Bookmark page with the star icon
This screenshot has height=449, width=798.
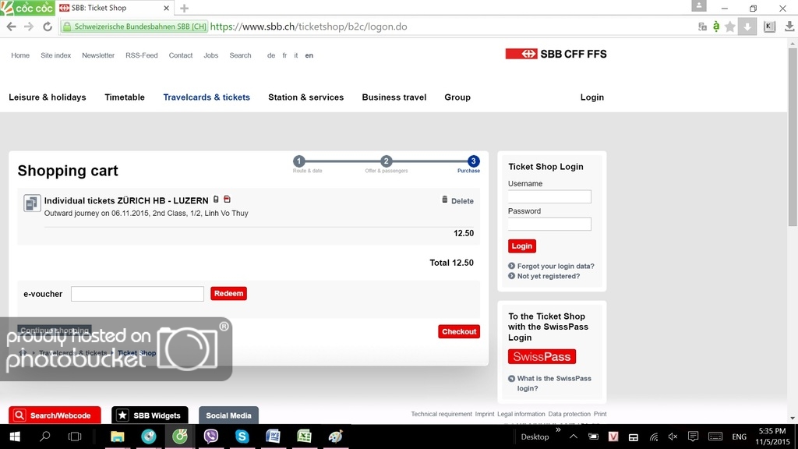[x=729, y=27]
